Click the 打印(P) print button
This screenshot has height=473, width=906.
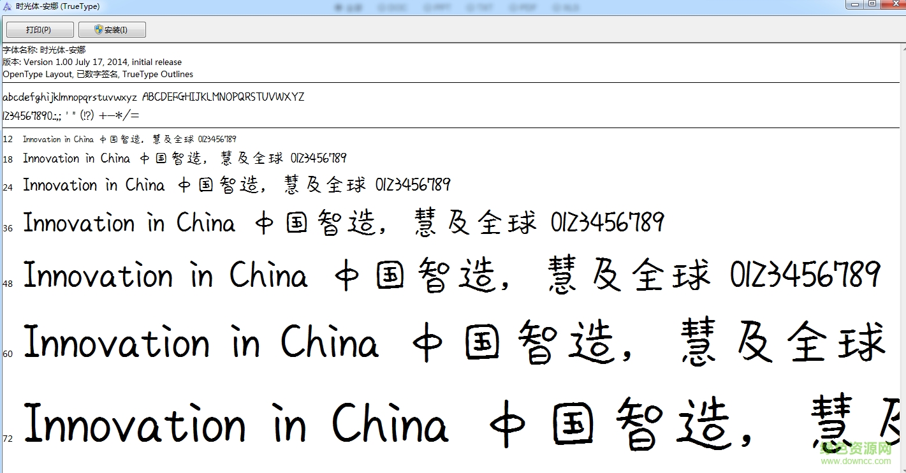click(x=39, y=30)
